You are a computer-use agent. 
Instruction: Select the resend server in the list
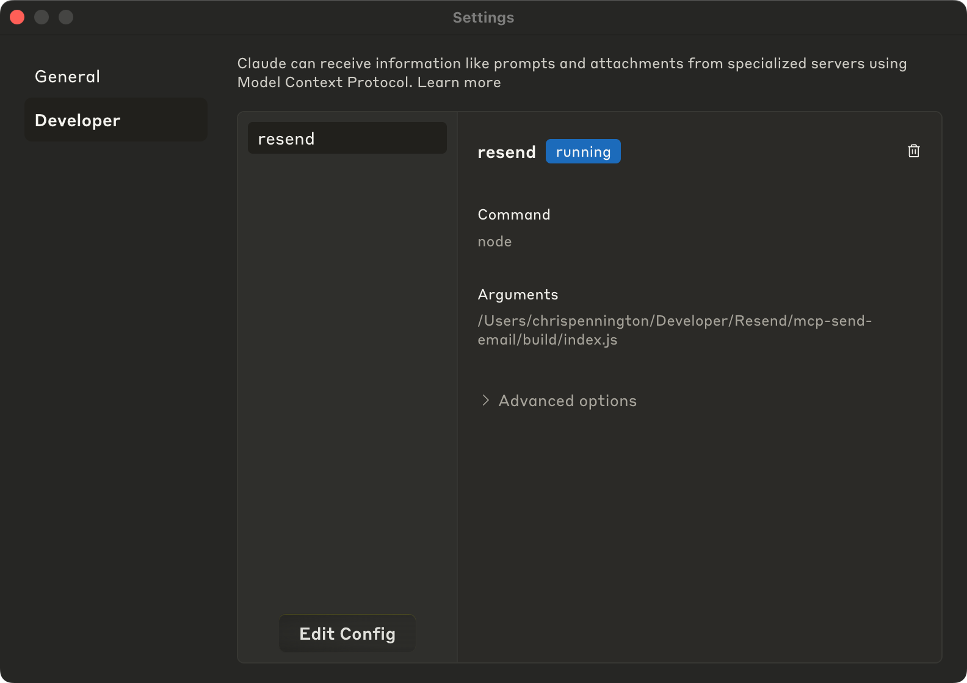pyautogui.click(x=347, y=138)
